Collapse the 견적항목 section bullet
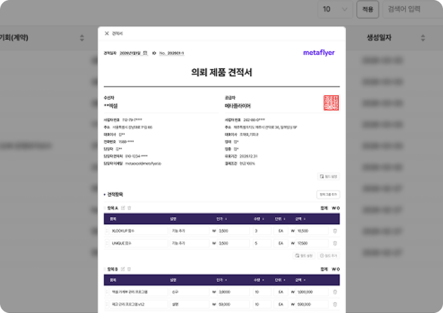Image resolution: width=443 pixels, height=313 pixels. tap(104, 194)
